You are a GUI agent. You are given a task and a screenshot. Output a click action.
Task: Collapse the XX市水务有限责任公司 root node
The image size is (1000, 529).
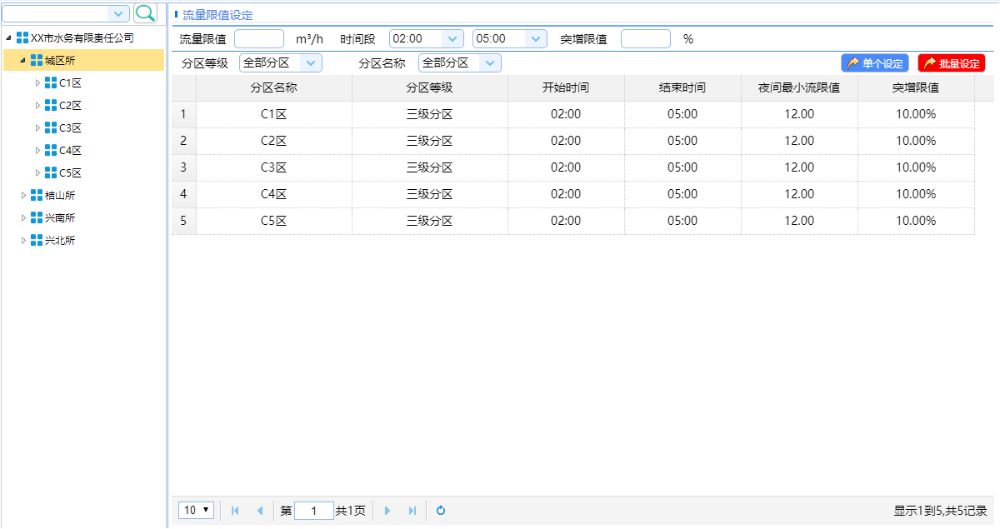8,37
